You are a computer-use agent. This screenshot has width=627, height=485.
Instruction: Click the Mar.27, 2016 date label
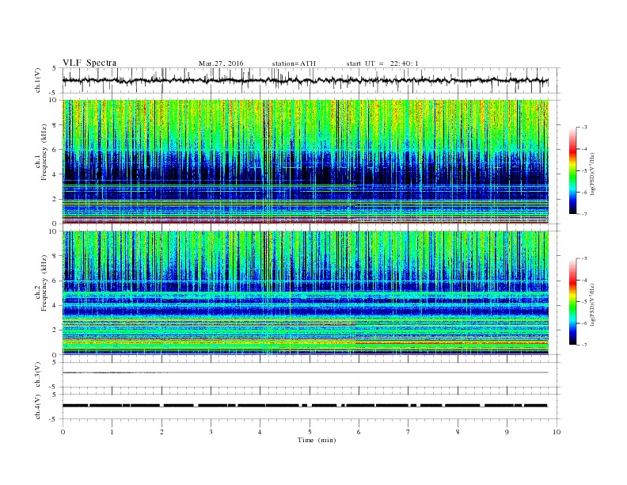tap(221, 63)
